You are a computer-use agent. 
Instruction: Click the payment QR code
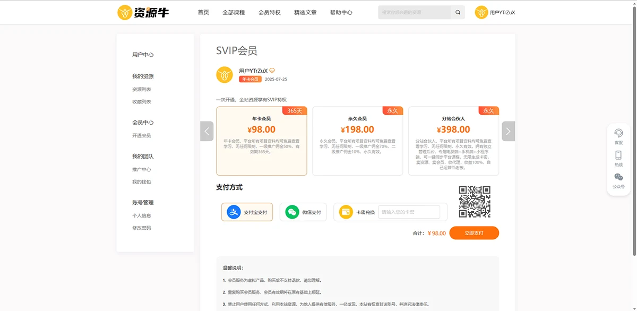click(475, 202)
